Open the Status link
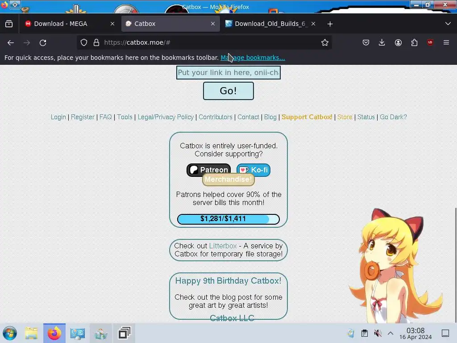Viewport: 457px width, 343px height. pyautogui.click(x=366, y=117)
